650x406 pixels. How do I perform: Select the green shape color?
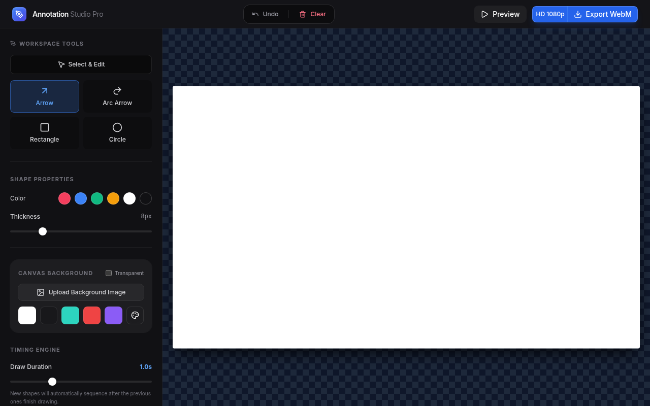coord(97,198)
